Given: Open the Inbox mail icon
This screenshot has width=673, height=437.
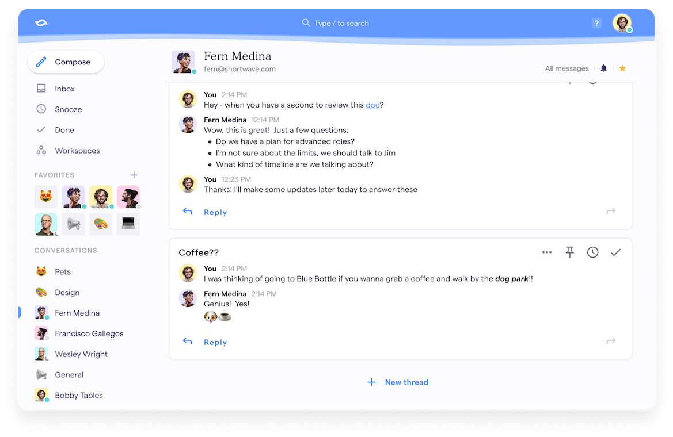Looking at the screenshot, I should pyautogui.click(x=40, y=88).
